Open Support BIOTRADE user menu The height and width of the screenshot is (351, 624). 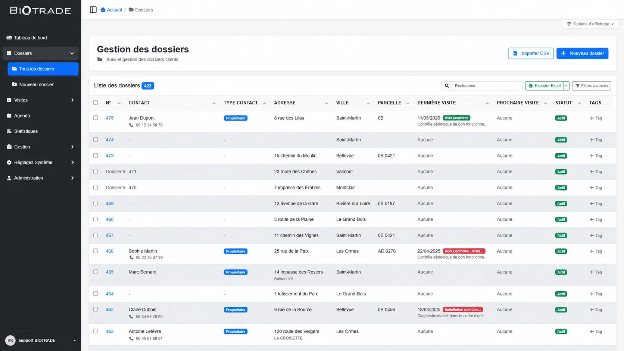(x=40, y=340)
